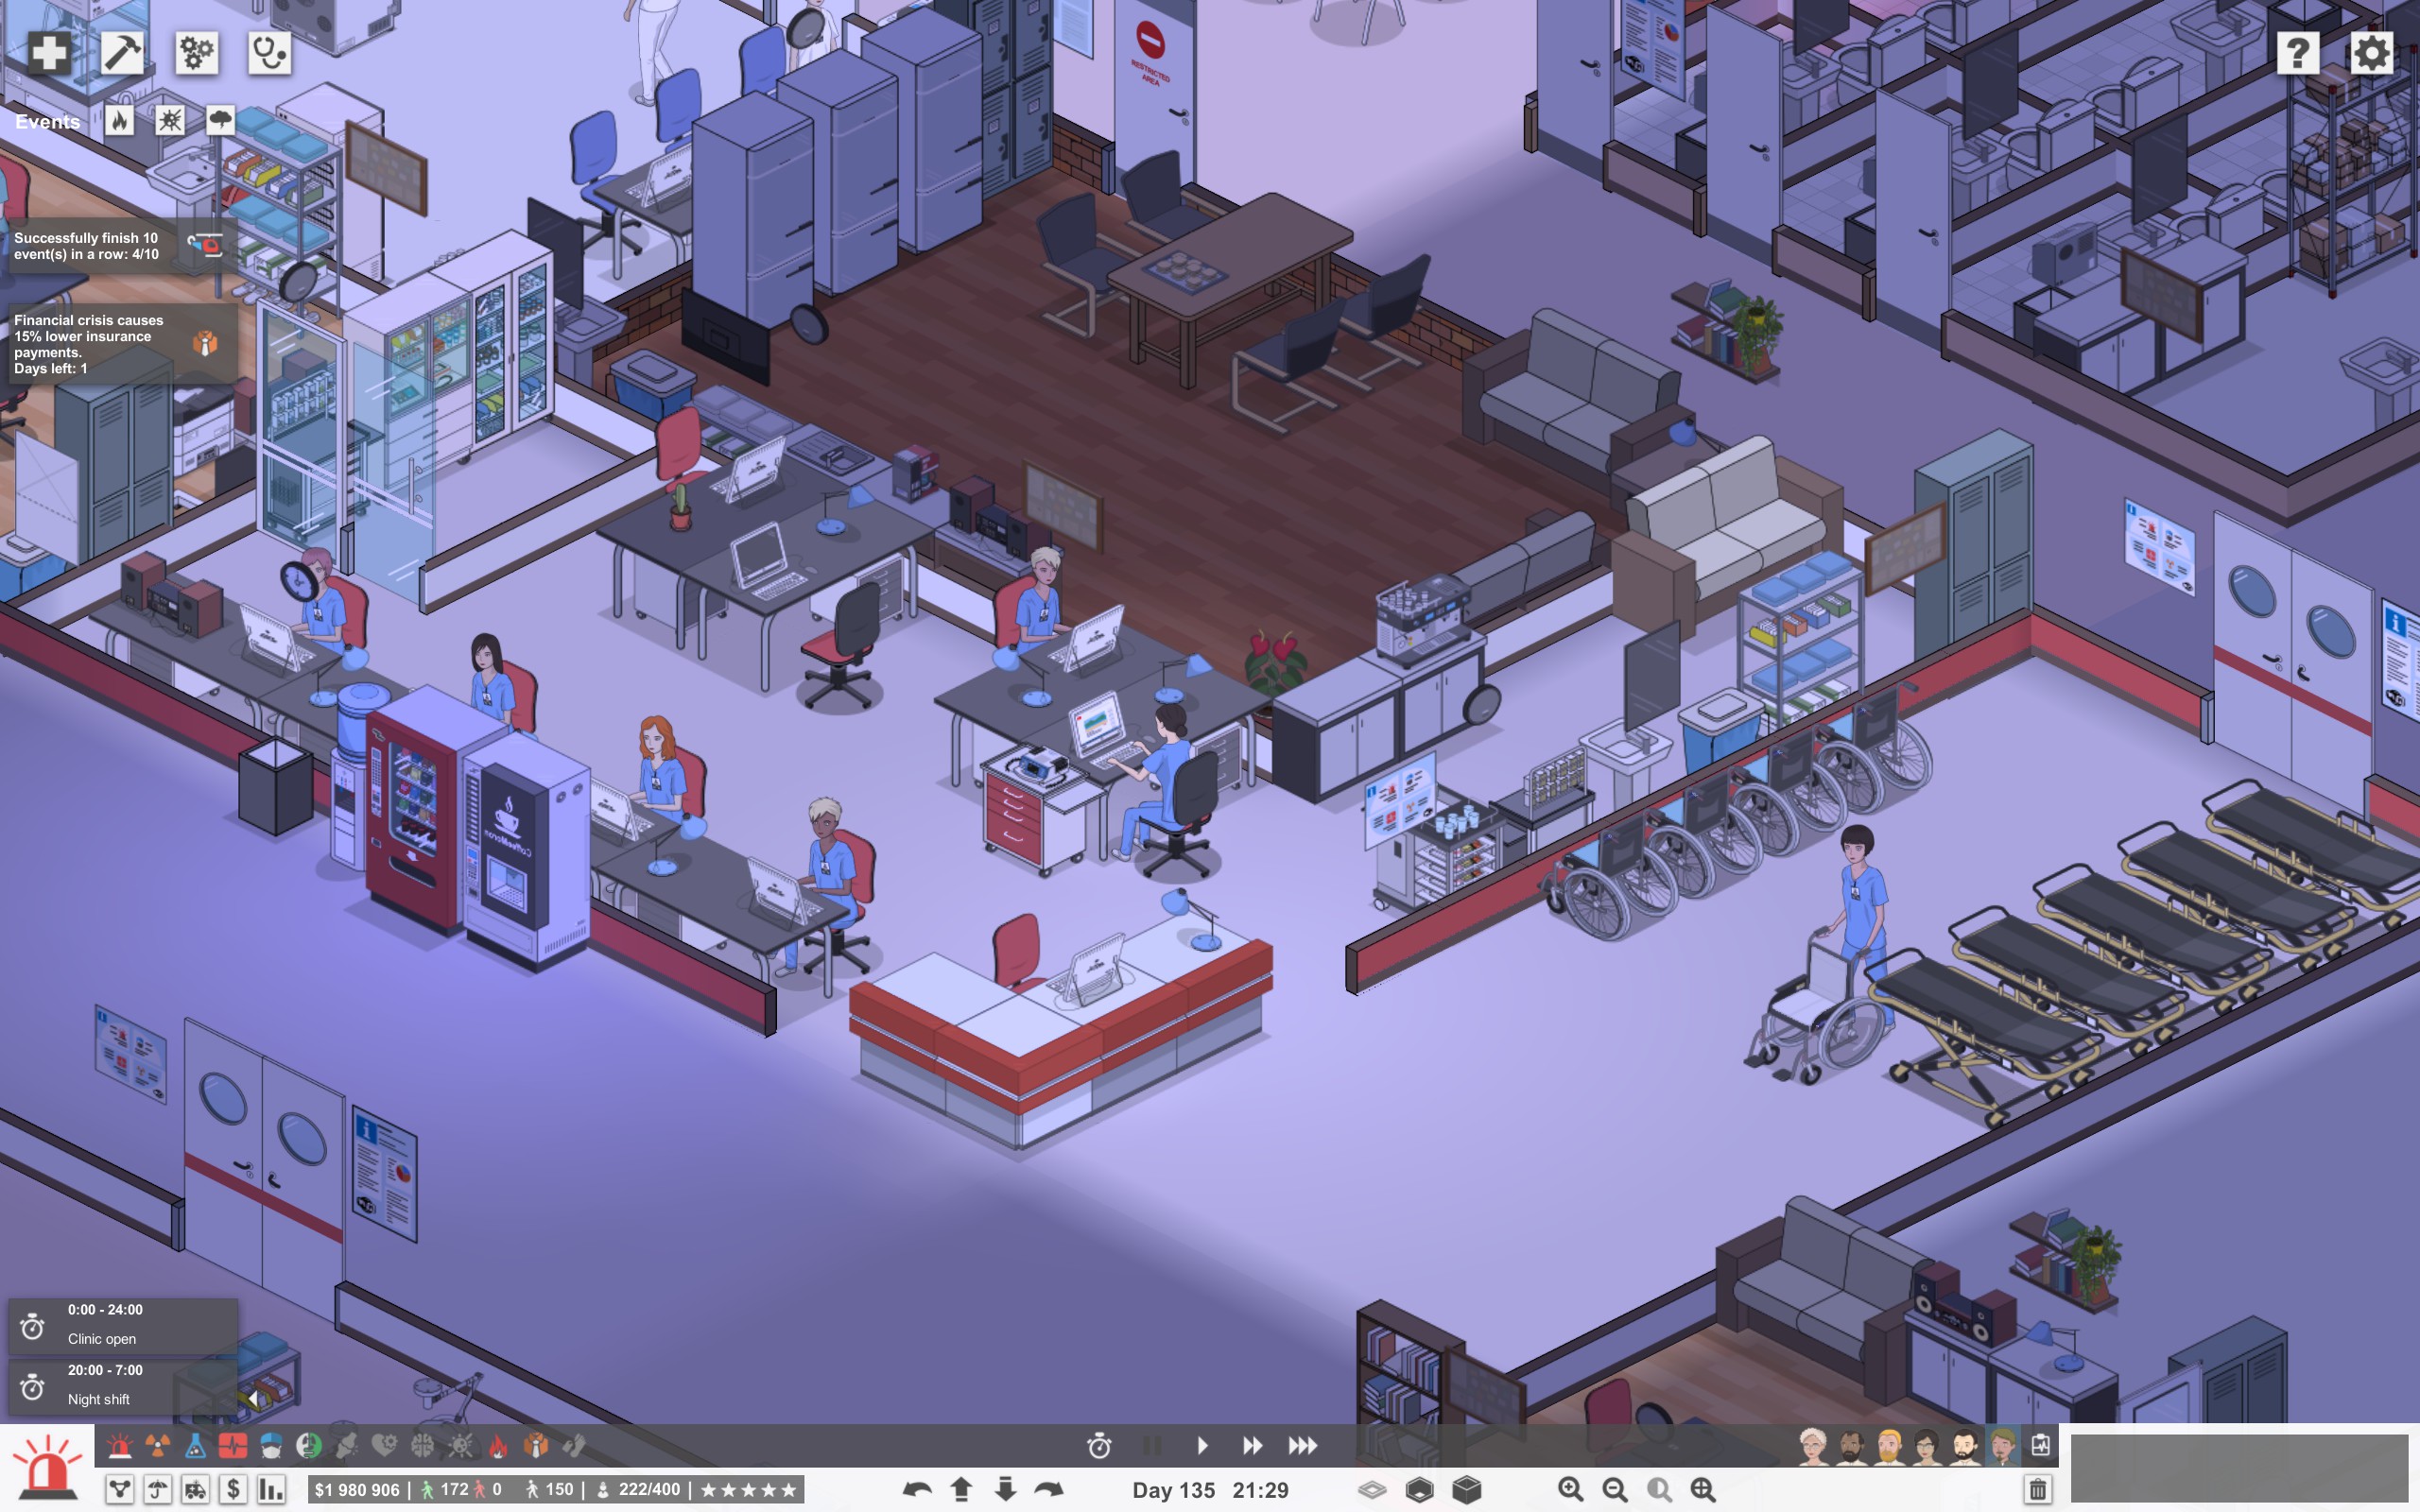The image size is (2420, 1512).
Task: Select the red heartbeat monitor department icon
Action: (233, 1445)
